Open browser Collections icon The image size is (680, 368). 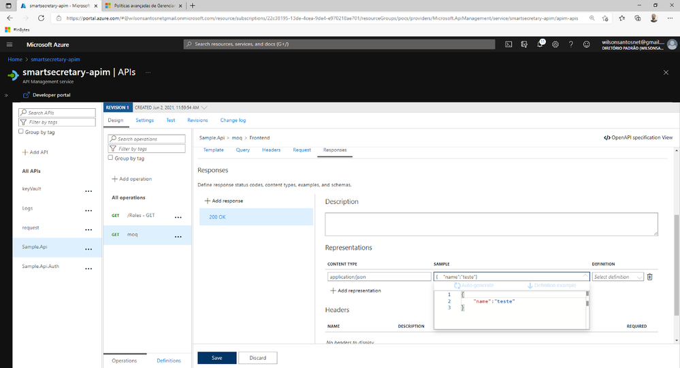(x=638, y=18)
